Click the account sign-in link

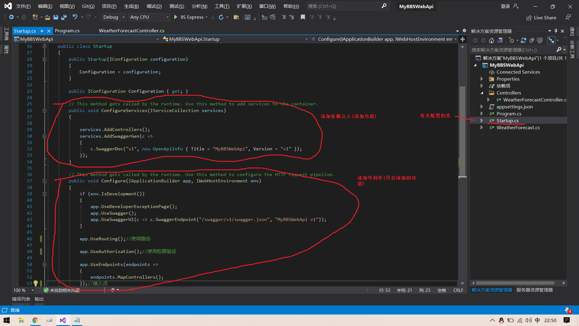[x=505, y=6]
